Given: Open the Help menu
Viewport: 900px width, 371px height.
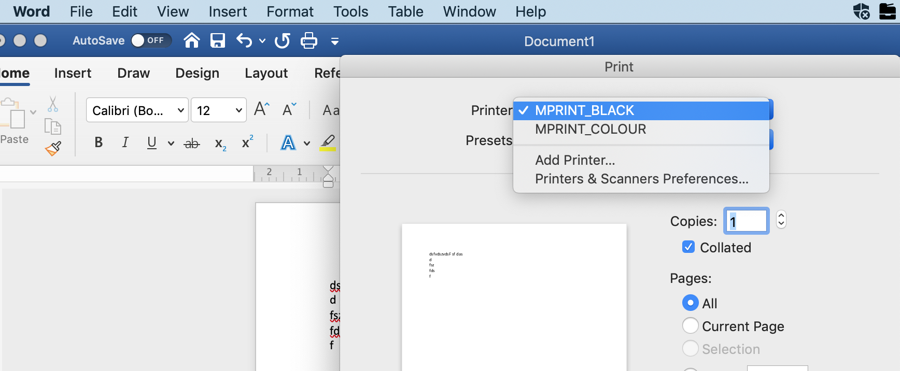Looking at the screenshot, I should coord(531,11).
